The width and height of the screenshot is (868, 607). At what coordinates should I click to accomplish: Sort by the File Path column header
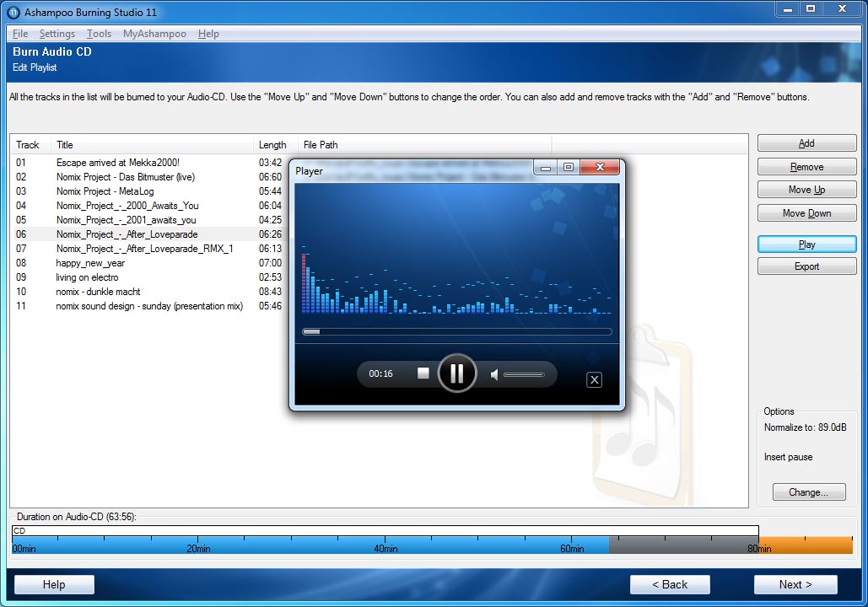[x=424, y=145]
